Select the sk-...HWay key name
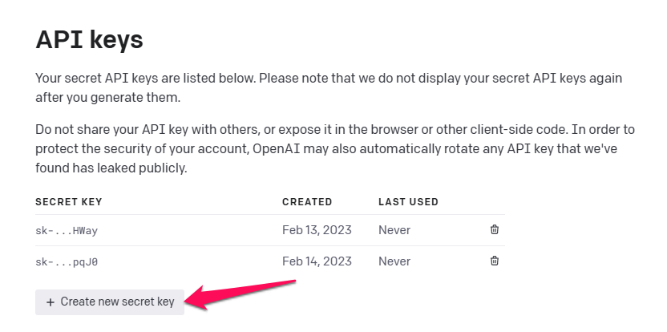Image resolution: width=667 pixels, height=332 pixels. pyautogui.click(x=67, y=231)
